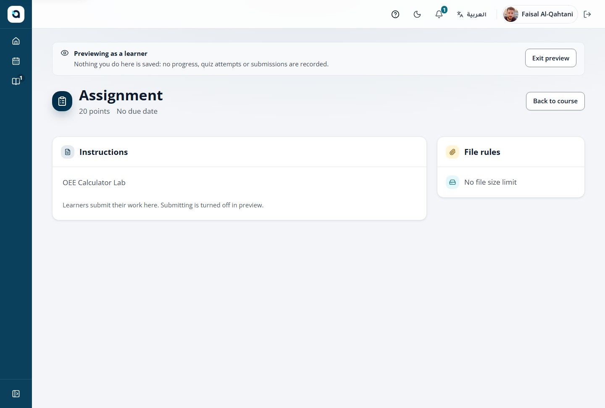Click the 'Previewing as a learner' heading
605x408 pixels.
click(110, 53)
